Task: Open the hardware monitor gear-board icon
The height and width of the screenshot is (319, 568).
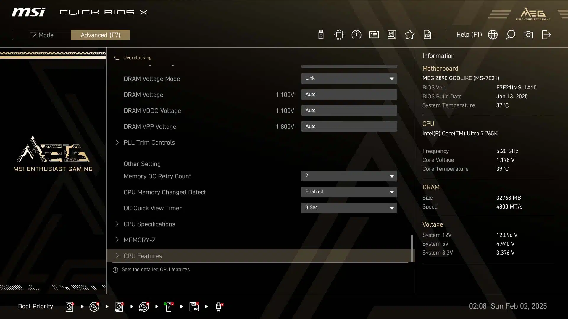Action: [392, 35]
